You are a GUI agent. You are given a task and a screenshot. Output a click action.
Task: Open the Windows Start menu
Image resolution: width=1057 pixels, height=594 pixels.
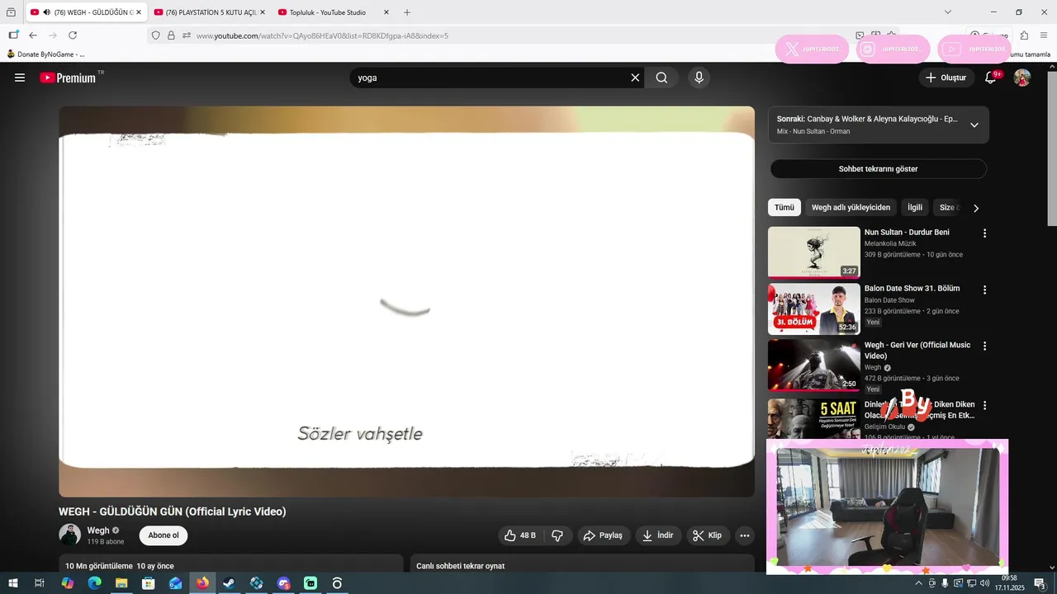13,583
